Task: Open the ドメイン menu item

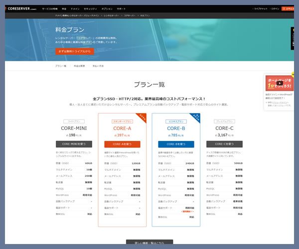Action: (x=75, y=9)
